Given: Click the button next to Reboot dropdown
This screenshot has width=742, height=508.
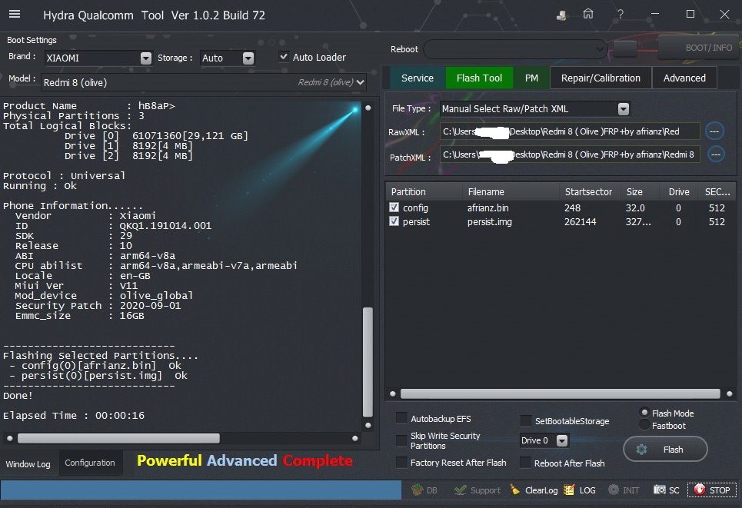Looking at the screenshot, I should click(624, 48).
